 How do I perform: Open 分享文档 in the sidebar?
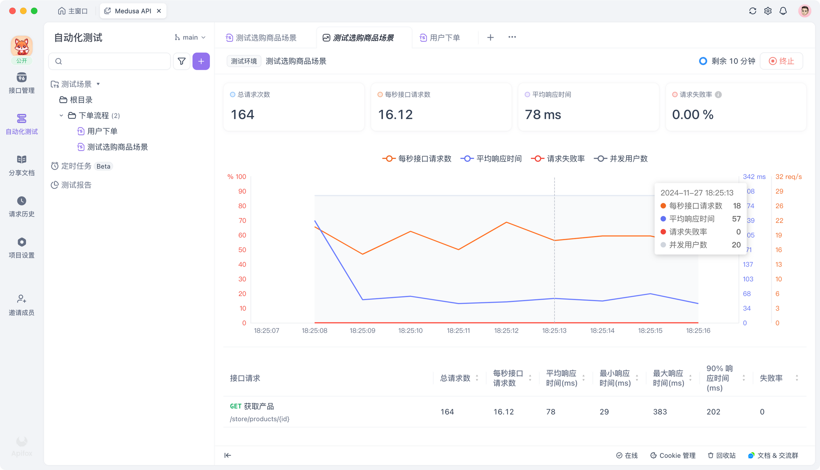click(x=22, y=160)
